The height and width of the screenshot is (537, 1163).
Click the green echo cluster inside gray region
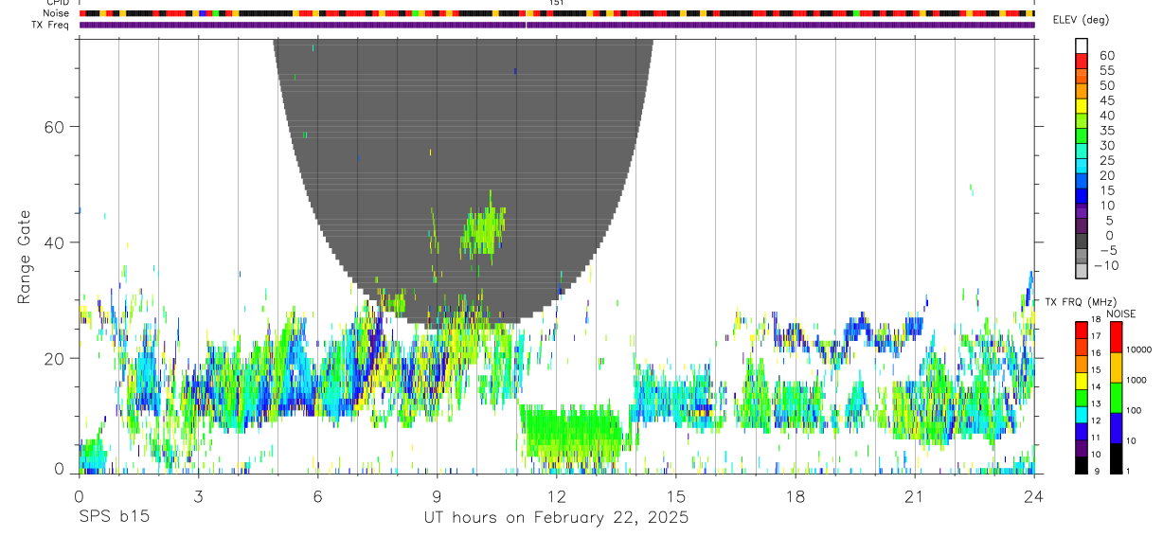pyautogui.click(x=483, y=230)
